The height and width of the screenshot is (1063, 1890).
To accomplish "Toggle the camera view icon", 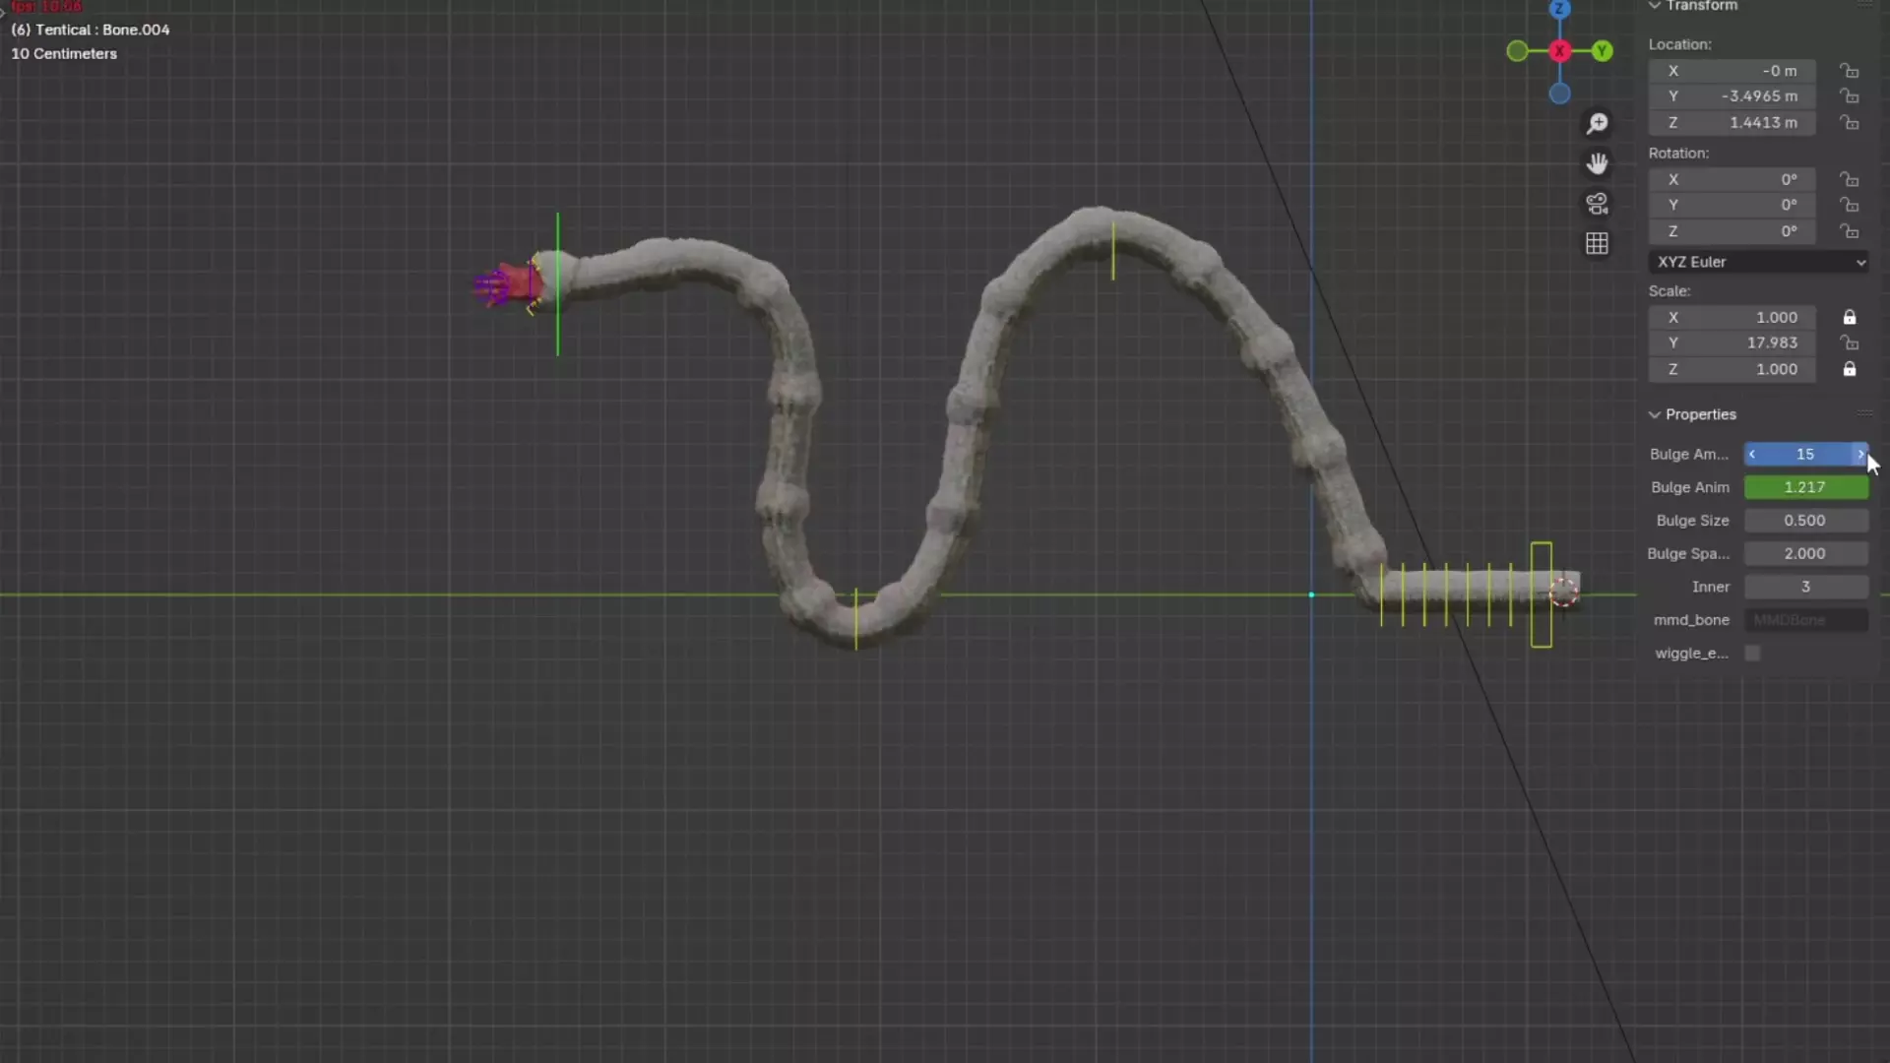I will pos(1597,204).
